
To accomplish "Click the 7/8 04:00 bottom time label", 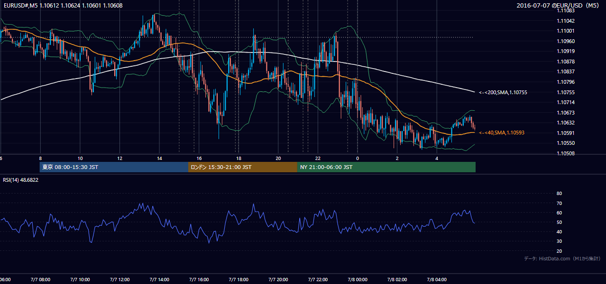I will (437, 280).
